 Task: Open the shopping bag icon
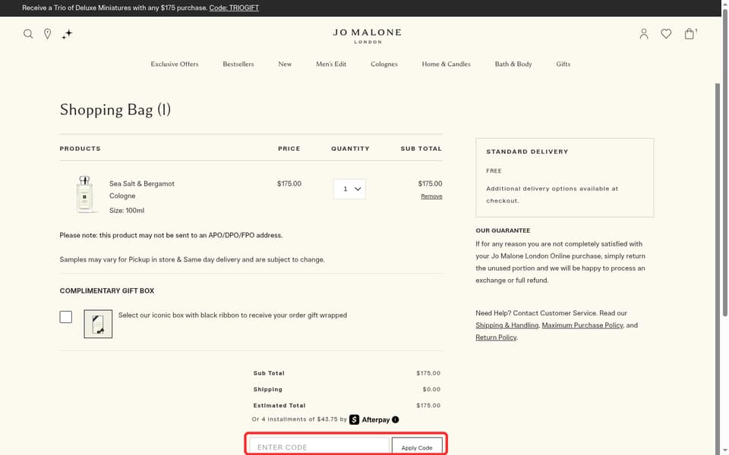point(690,33)
